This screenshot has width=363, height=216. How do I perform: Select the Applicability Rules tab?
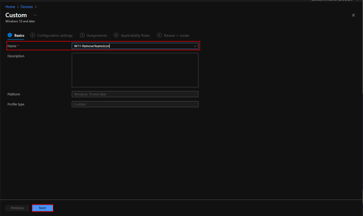coord(135,35)
